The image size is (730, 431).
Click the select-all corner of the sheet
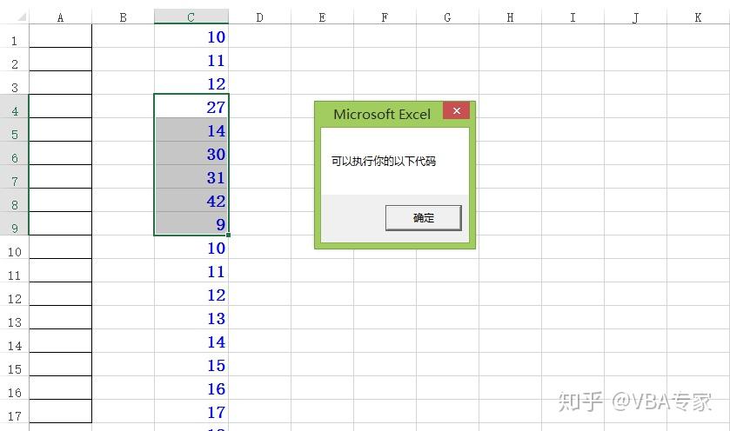[14, 17]
